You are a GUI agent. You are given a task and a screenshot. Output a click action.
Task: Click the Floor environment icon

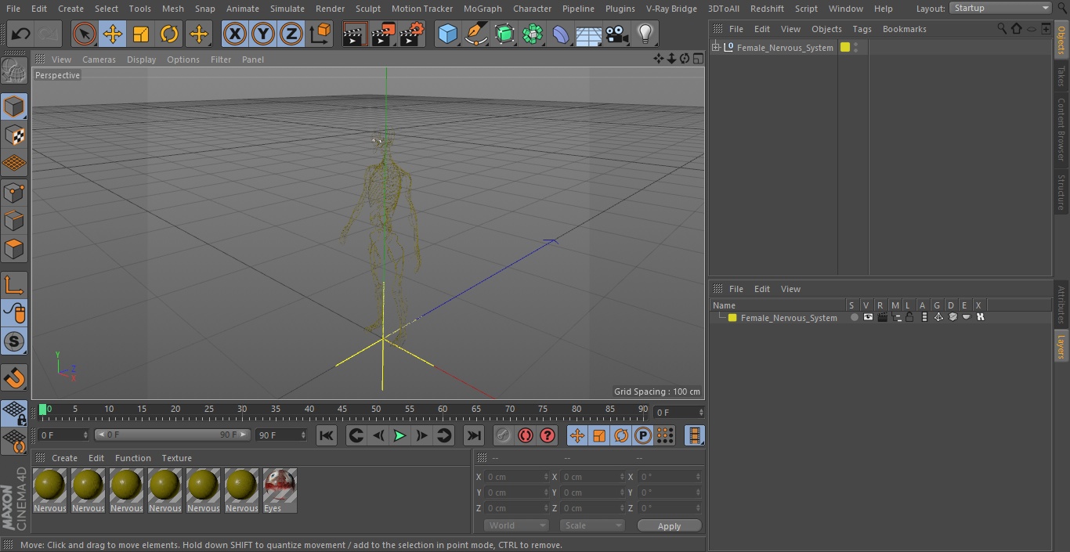[x=589, y=34]
